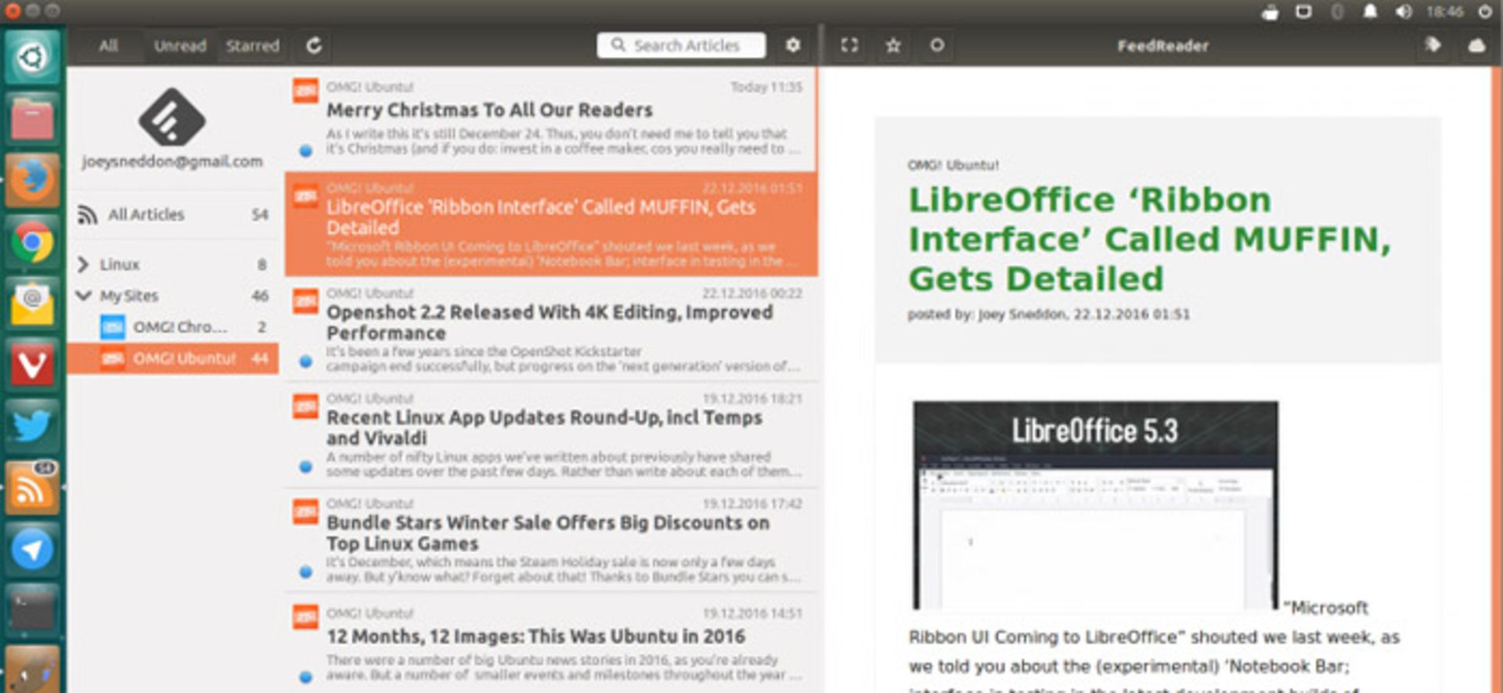Click the feed icon beside Openshot 2.2 article
This screenshot has height=693, width=1503.
pyautogui.click(x=305, y=300)
